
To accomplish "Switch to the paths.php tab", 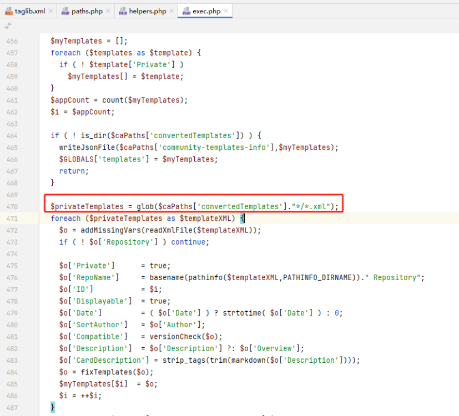I will coord(87,11).
